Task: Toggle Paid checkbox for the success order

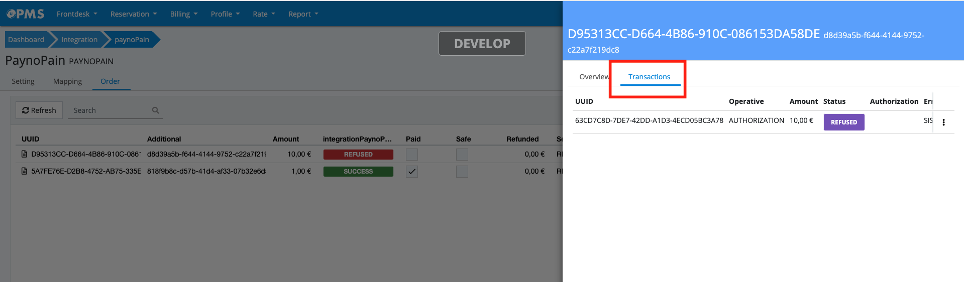Action: (412, 172)
